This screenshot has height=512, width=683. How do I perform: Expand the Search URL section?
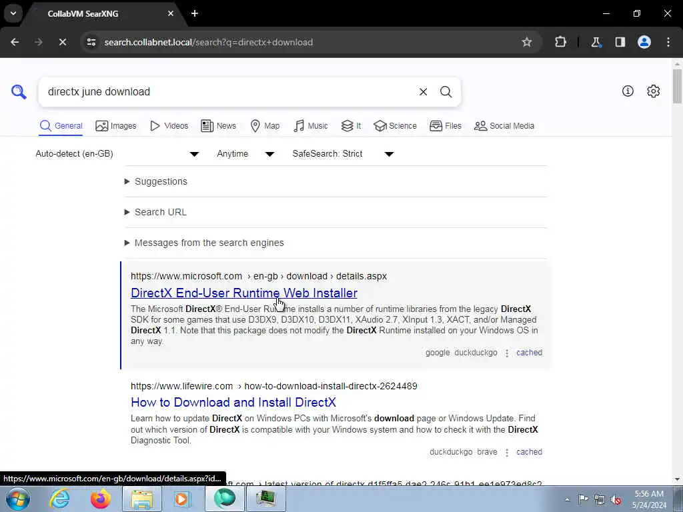point(156,212)
